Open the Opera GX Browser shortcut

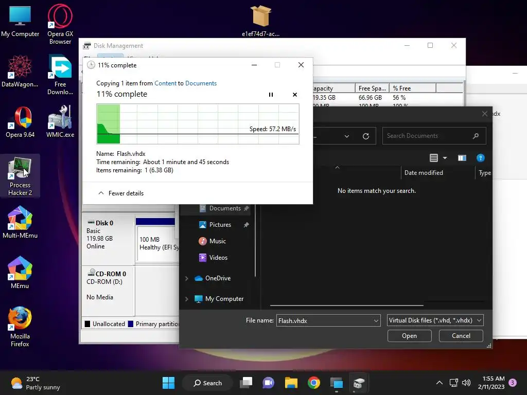tap(60, 24)
